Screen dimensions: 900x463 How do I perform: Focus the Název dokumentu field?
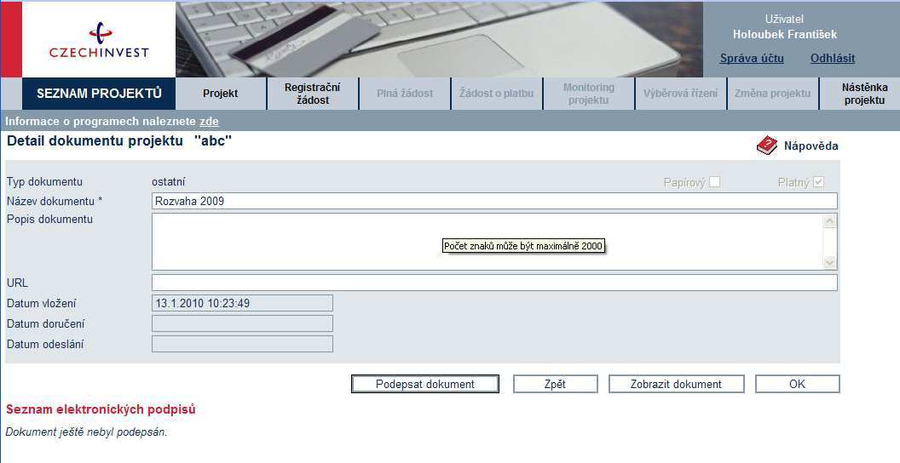494,201
